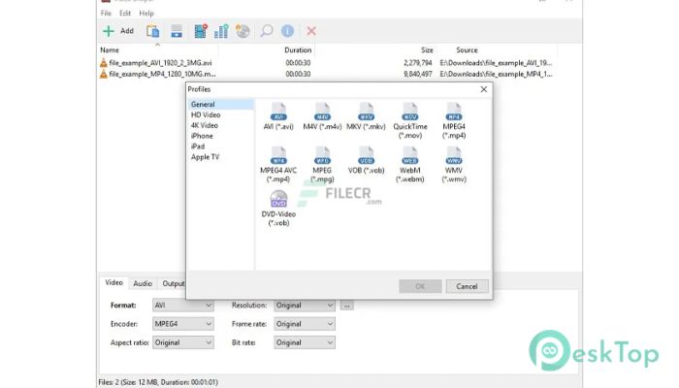Screen dimensions: 679x388
Task: Select file_example_MP4_1280_10MG name
Action: tap(162, 74)
